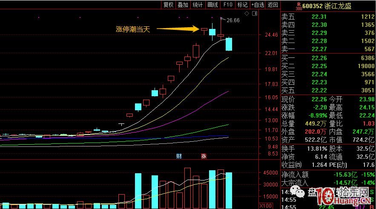Toggle the panel layout icon at the chart's top right
This screenshot has width=376, height=209.
pos(255,14)
